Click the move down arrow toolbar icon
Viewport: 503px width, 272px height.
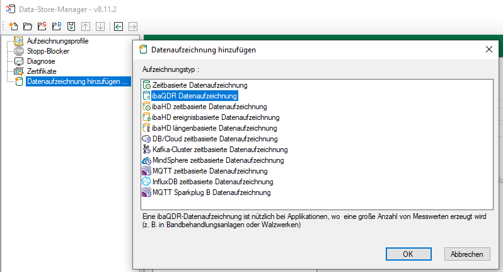[100, 27]
